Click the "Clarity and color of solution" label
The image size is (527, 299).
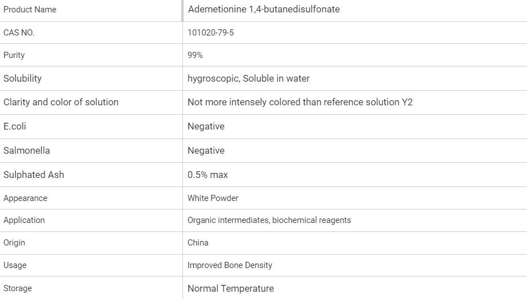61,102
